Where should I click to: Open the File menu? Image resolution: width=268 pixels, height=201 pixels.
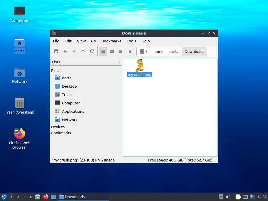click(x=56, y=41)
